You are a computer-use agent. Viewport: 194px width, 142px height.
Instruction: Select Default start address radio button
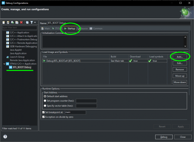(x=45, y=96)
